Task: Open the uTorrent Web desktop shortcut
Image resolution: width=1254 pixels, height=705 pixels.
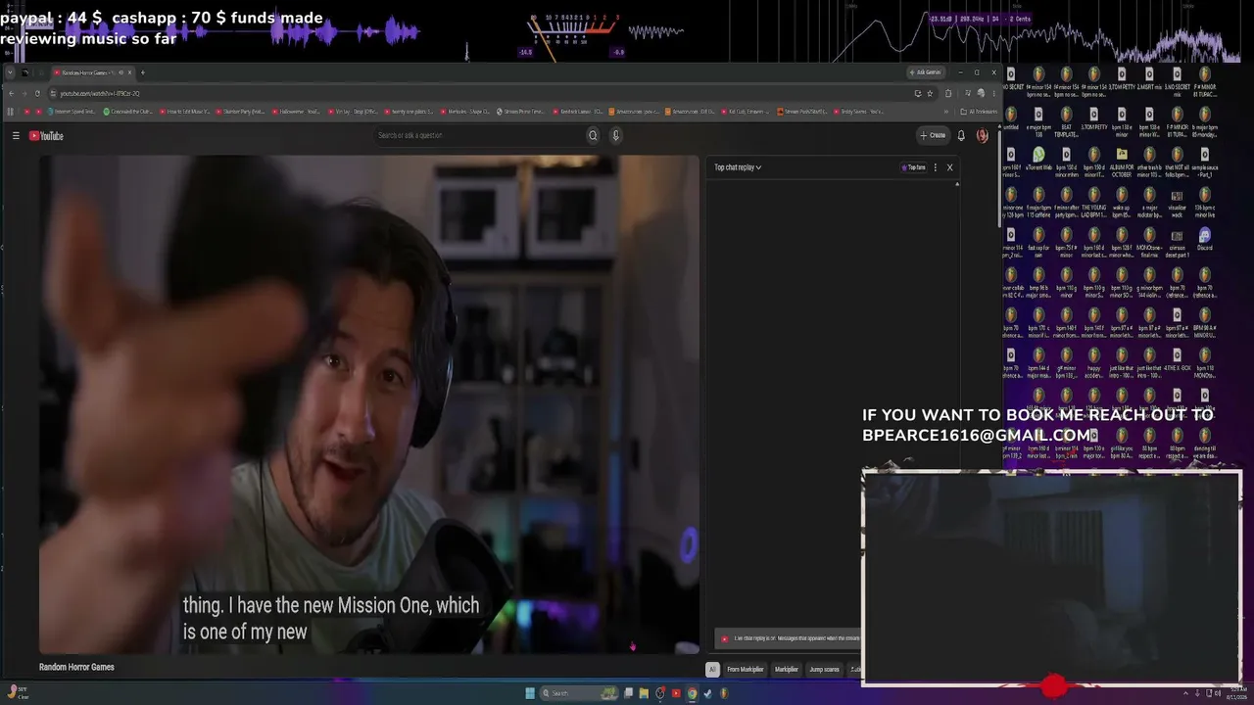Action: tap(1038, 160)
